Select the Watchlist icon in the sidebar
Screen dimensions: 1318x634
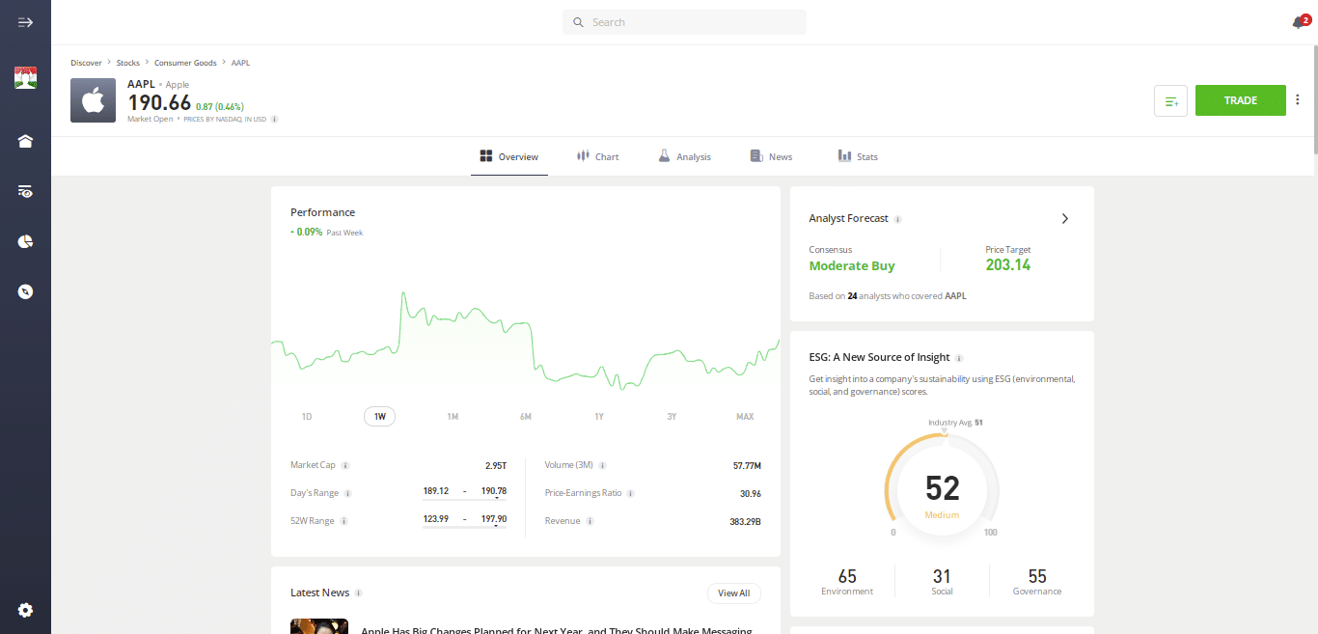(x=25, y=191)
